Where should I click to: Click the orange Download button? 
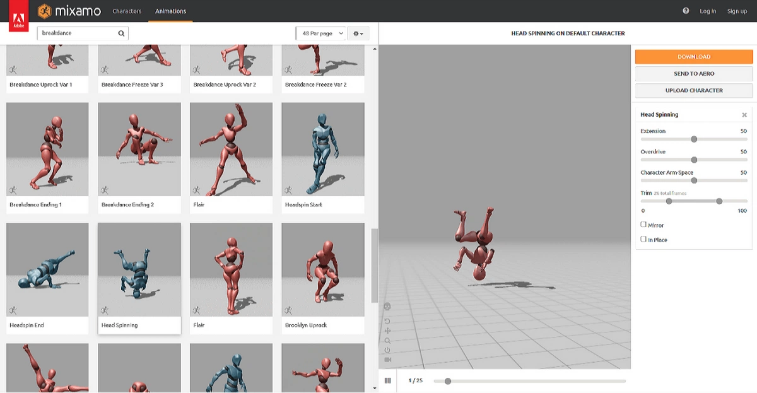tap(694, 57)
